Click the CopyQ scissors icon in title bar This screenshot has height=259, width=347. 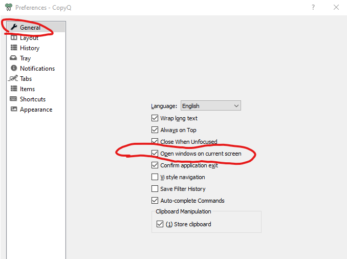pos(9,7)
